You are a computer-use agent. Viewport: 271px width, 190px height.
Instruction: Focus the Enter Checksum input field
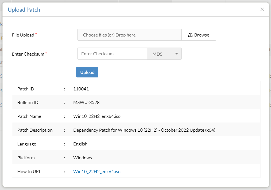[112, 54]
